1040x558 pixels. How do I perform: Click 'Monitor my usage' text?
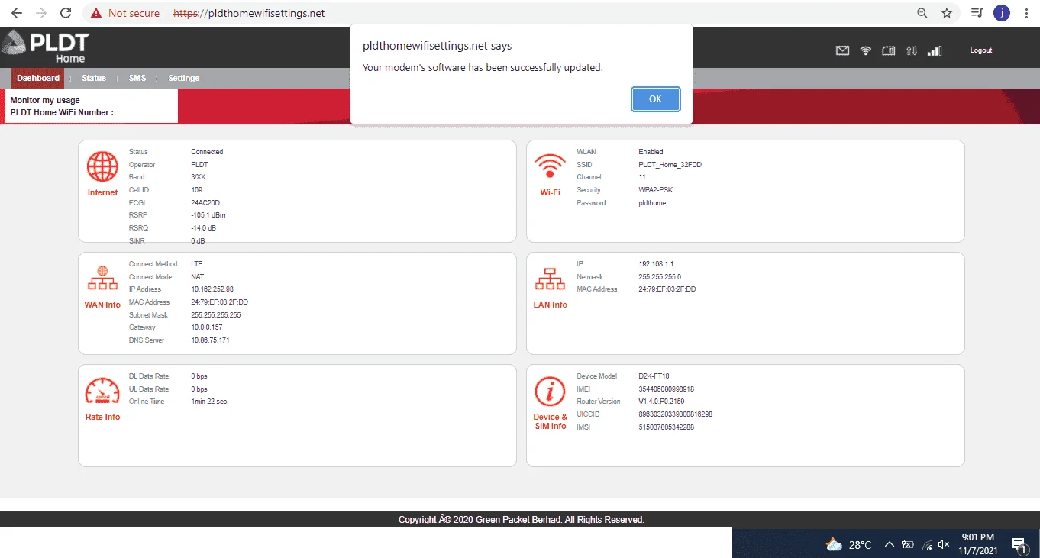(x=45, y=100)
